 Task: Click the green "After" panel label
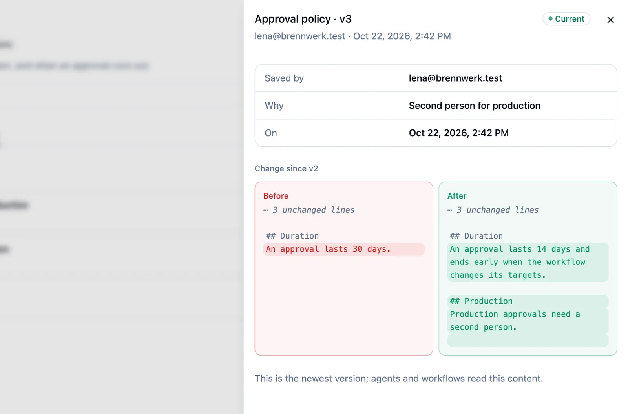pyautogui.click(x=457, y=196)
